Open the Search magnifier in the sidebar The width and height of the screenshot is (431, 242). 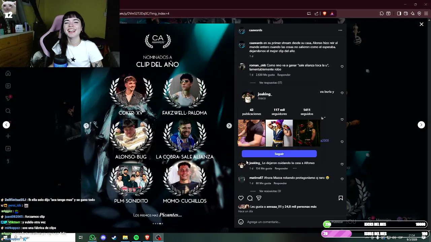8,111
